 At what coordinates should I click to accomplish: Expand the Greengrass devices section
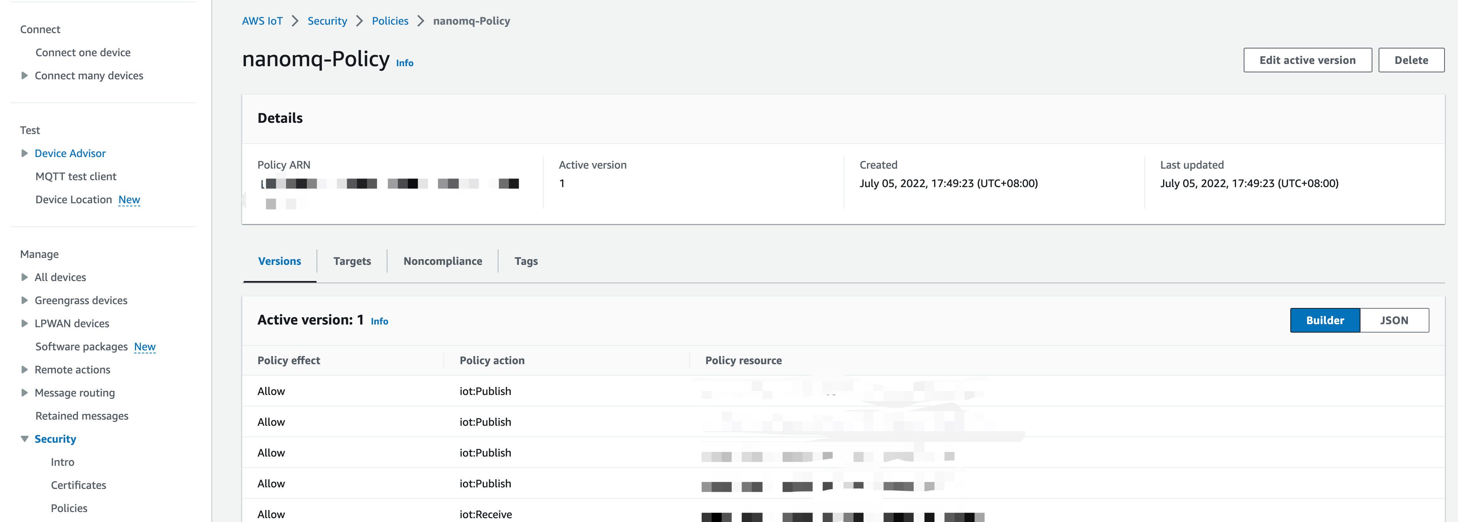click(24, 300)
